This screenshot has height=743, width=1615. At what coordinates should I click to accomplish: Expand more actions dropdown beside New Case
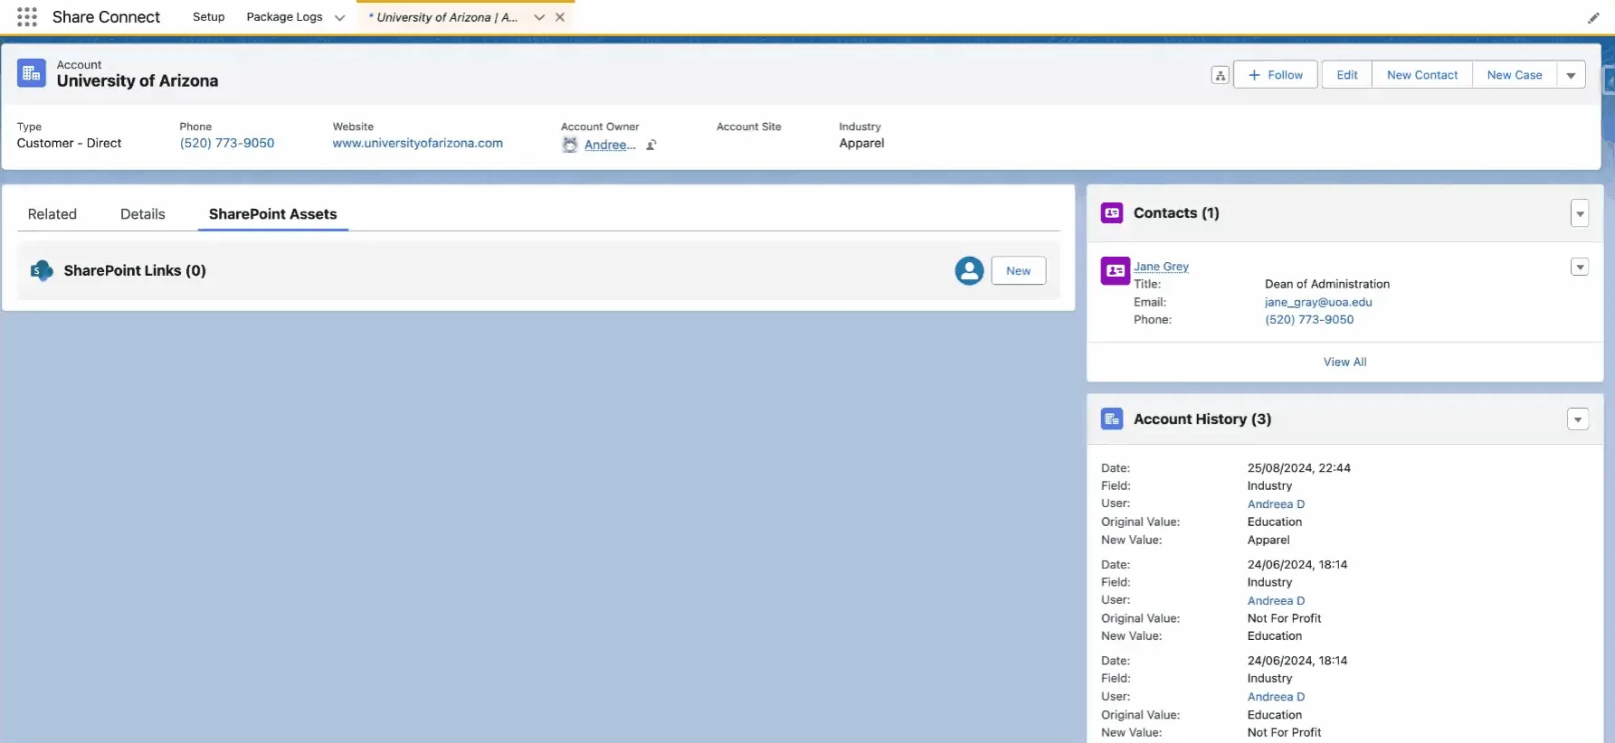click(1571, 75)
